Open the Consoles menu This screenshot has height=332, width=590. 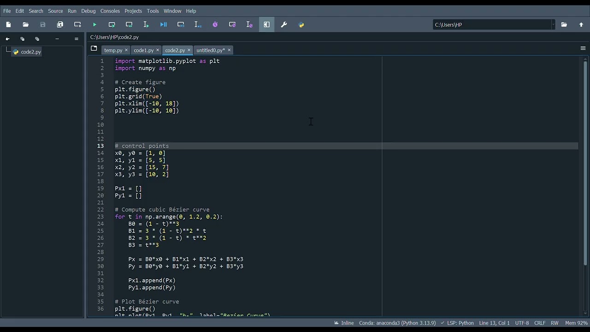pos(110,11)
